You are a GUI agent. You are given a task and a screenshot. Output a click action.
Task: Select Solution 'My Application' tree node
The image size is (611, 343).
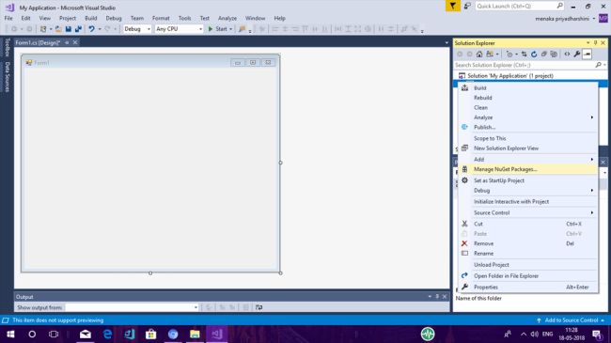[x=510, y=75]
